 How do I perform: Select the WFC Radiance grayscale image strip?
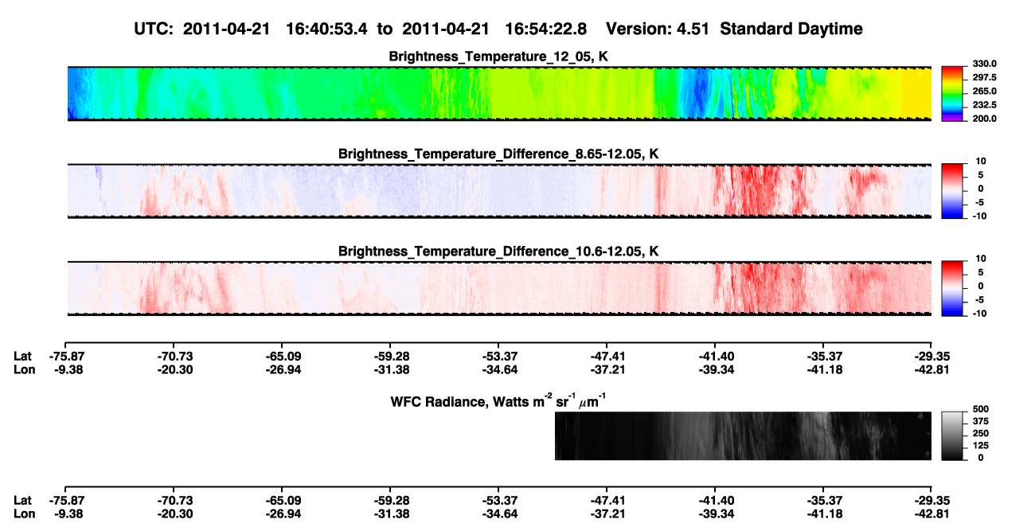(x=743, y=435)
